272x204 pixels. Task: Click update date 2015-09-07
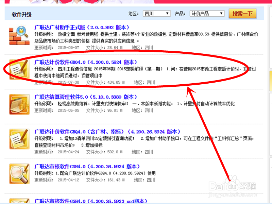pos(68,48)
